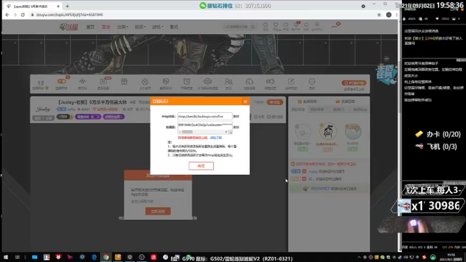Open 直播 in Douyu navigation
Image resolution: width=466 pixels, height=262 pixels.
pos(106,27)
